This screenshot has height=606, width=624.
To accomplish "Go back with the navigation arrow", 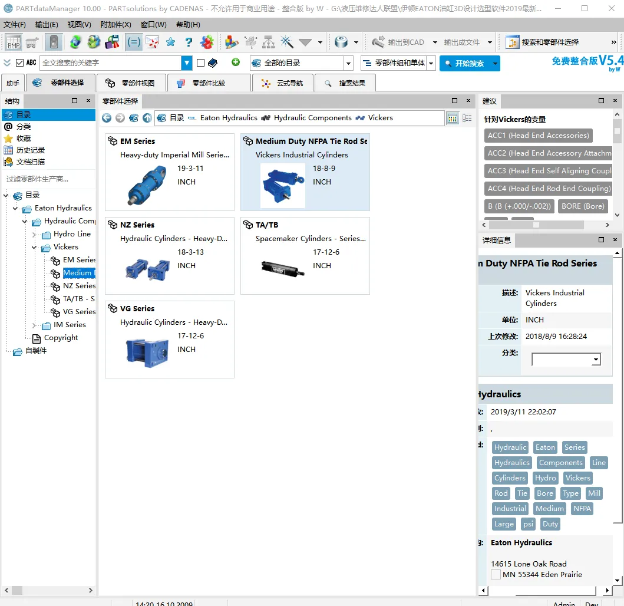I will (x=107, y=118).
